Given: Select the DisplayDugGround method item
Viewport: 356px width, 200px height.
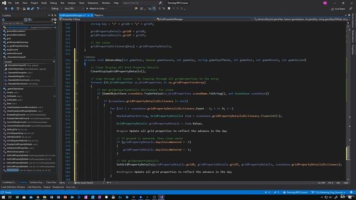Looking at the screenshot, I should [x=16, y=115].
